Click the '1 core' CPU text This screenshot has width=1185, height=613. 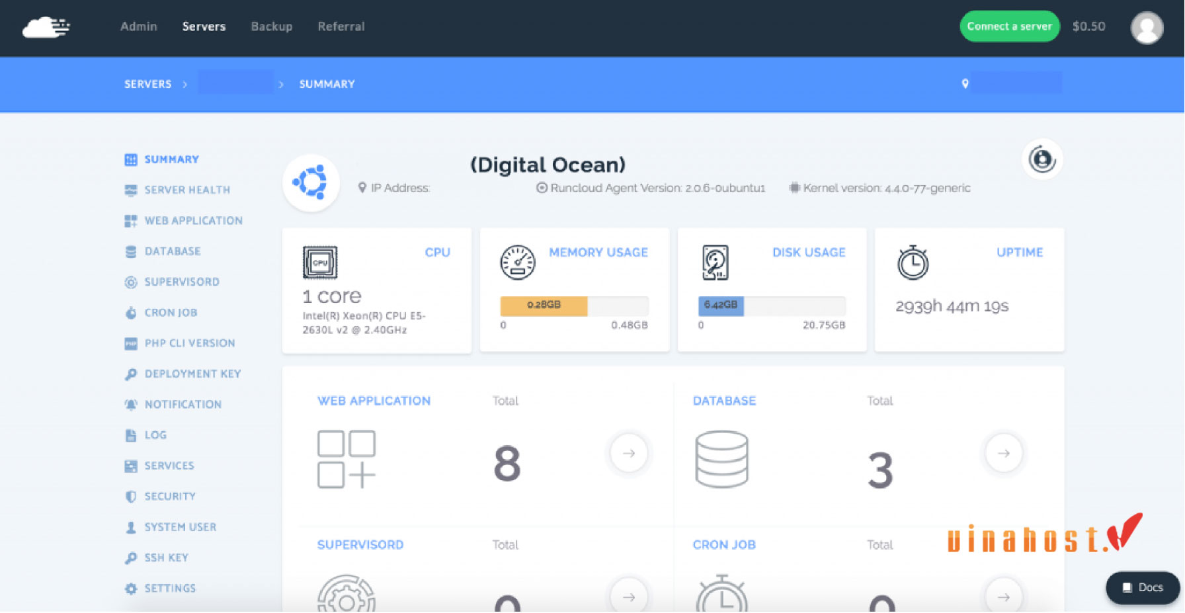(x=332, y=296)
